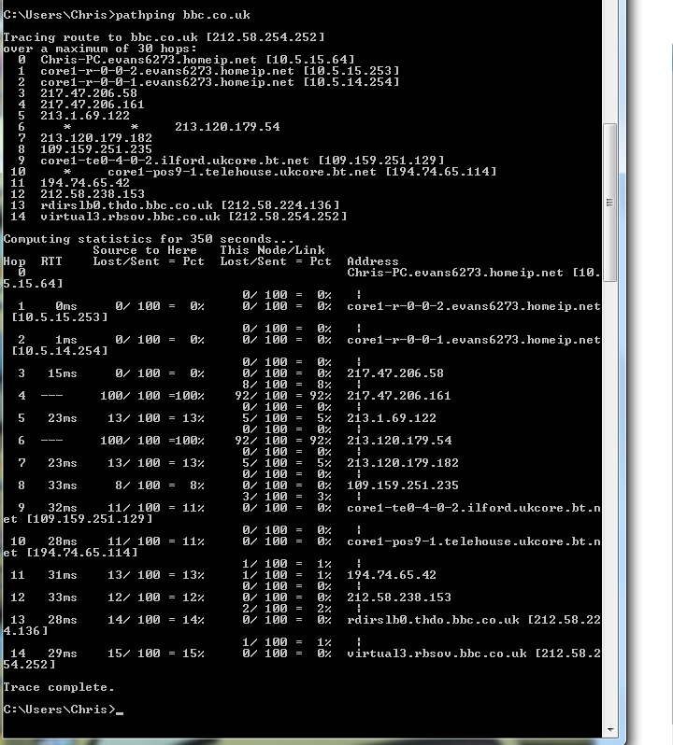This screenshot has height=745, width=673.
Task: Click 217.47.206.161 in the statistics table
Action: click(x=398, y=396)
